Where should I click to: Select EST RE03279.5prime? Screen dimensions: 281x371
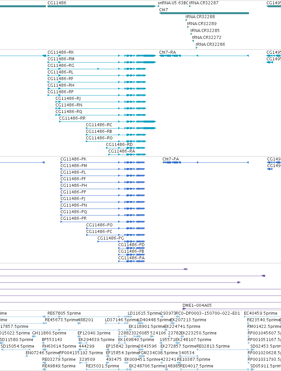[59, 360]
